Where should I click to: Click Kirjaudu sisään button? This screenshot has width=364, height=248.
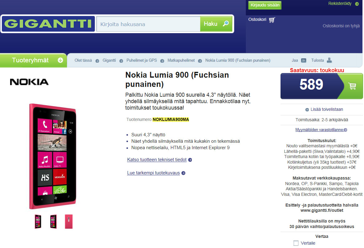coord(265,5)
